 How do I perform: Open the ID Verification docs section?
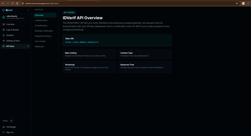pyautogui.click(x=45, y=26)
